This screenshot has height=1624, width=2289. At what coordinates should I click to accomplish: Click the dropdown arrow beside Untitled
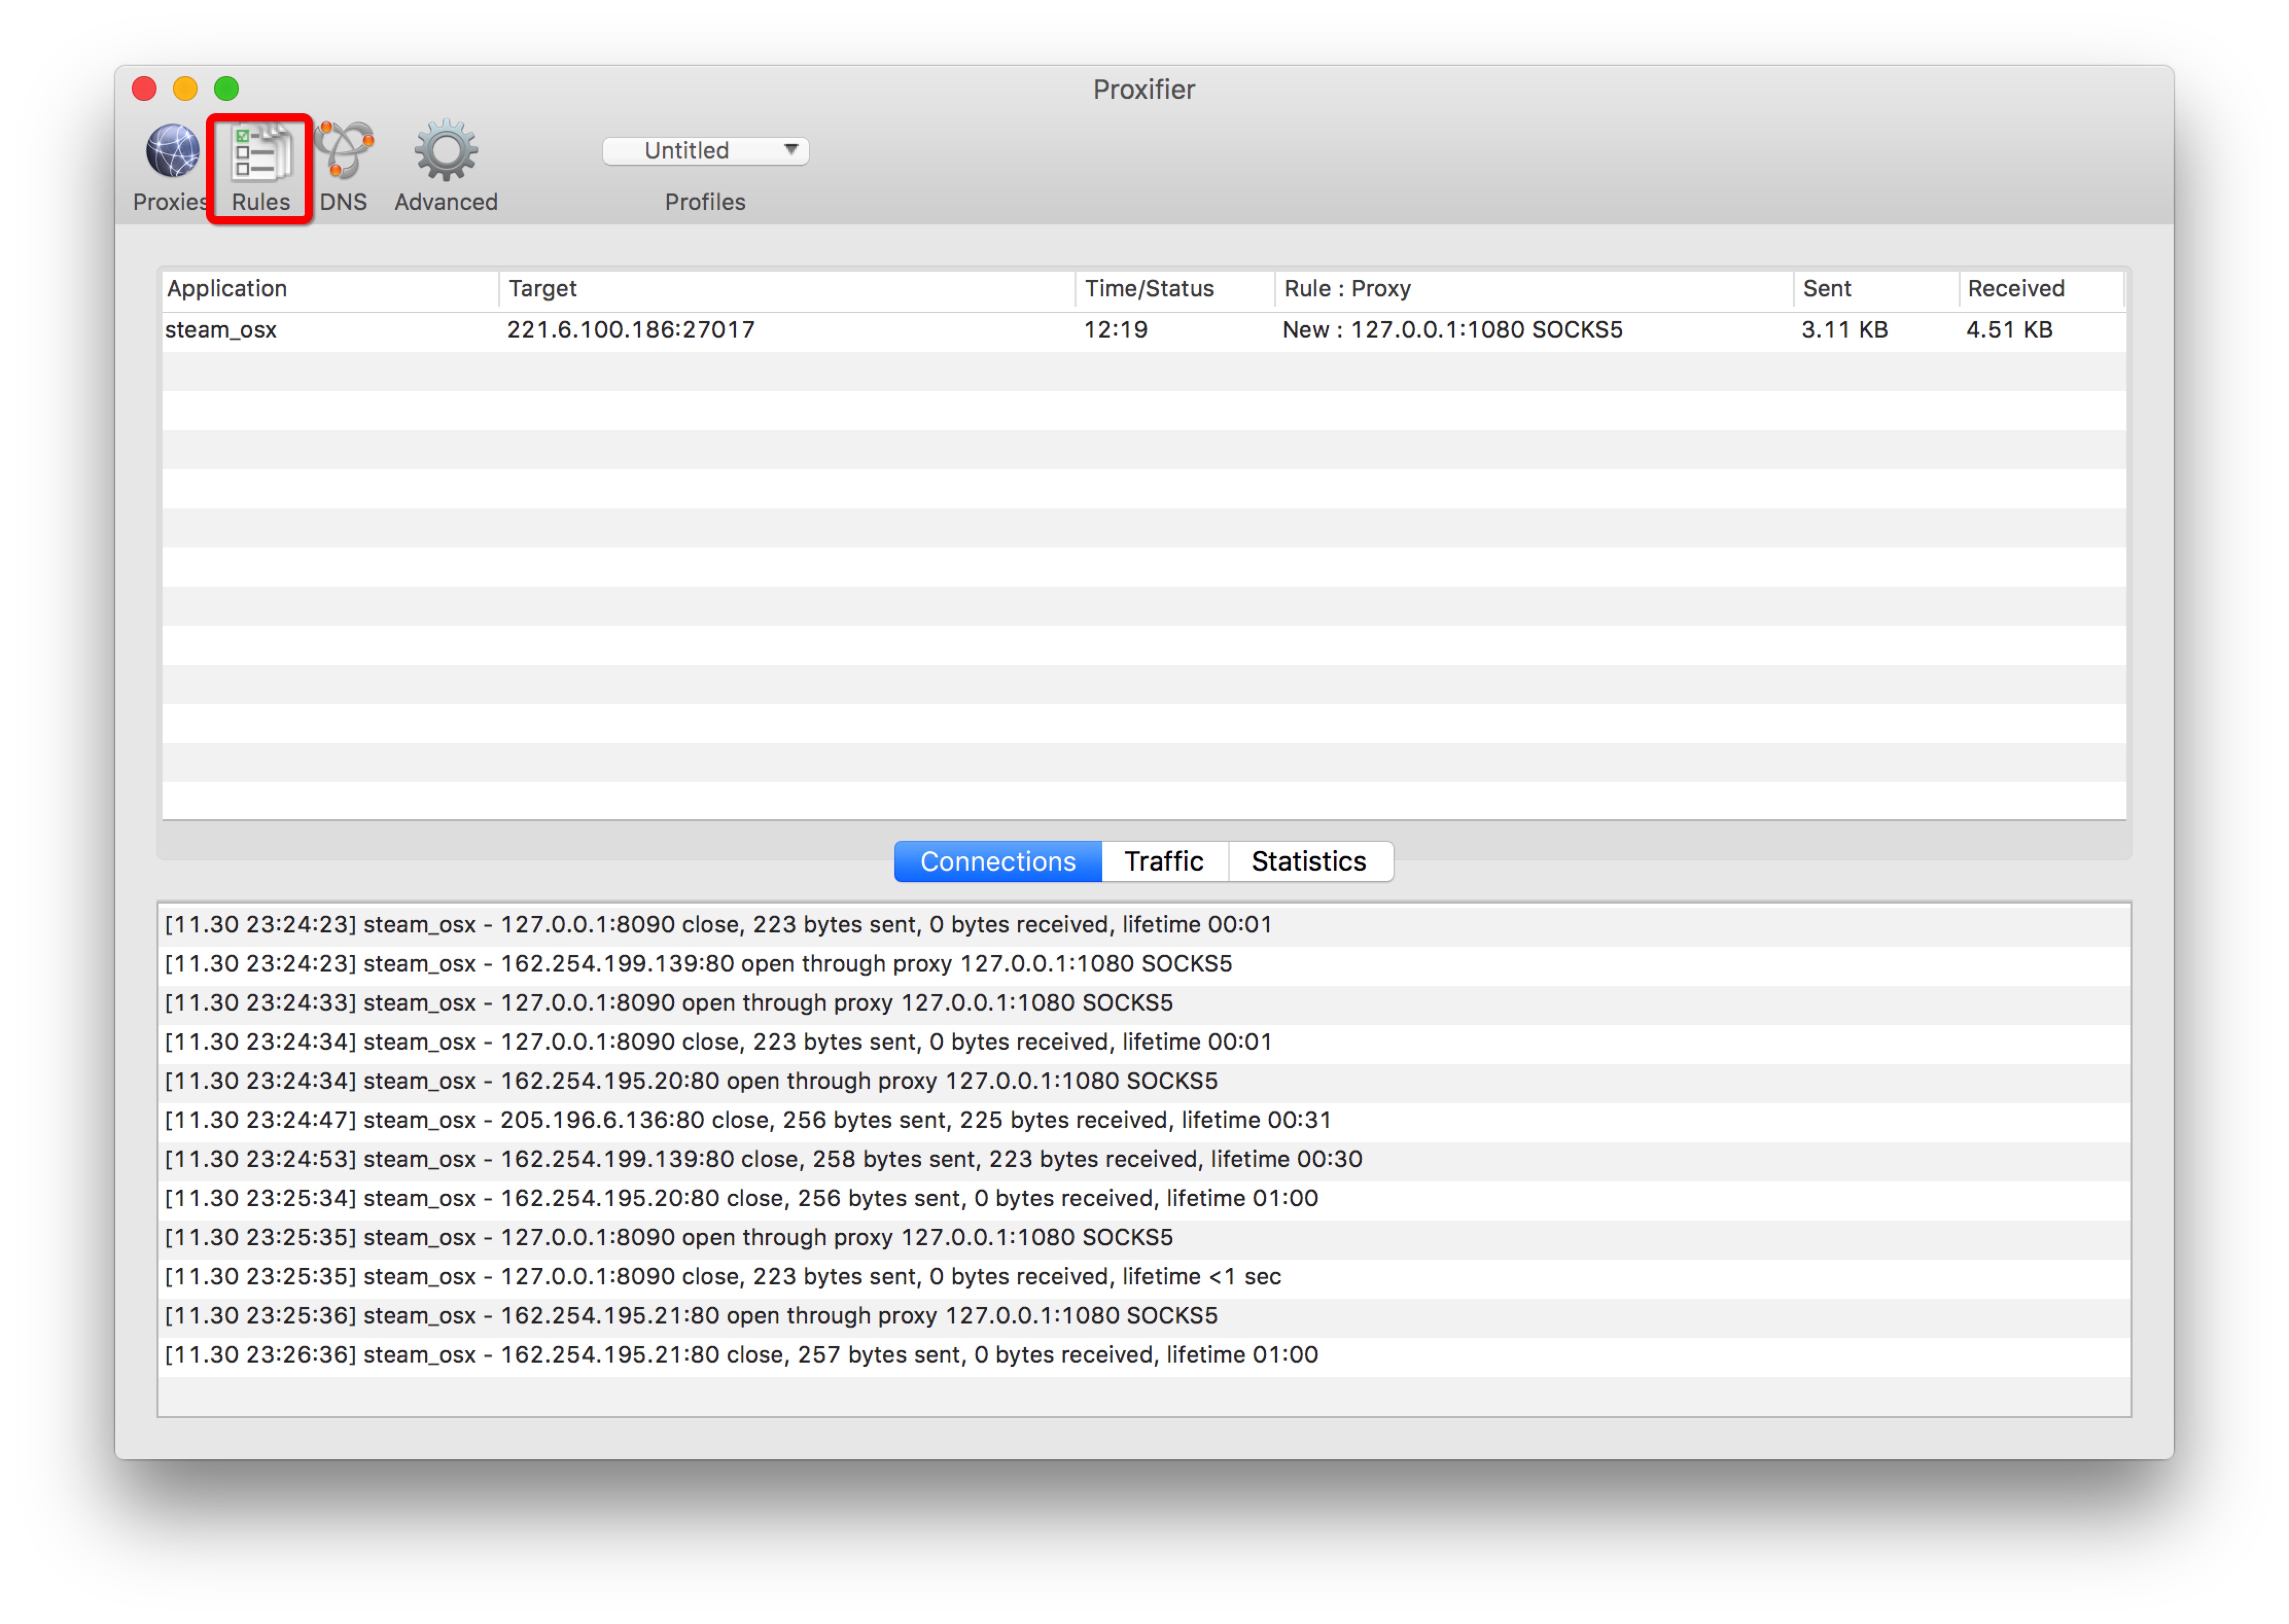(791, 150)
